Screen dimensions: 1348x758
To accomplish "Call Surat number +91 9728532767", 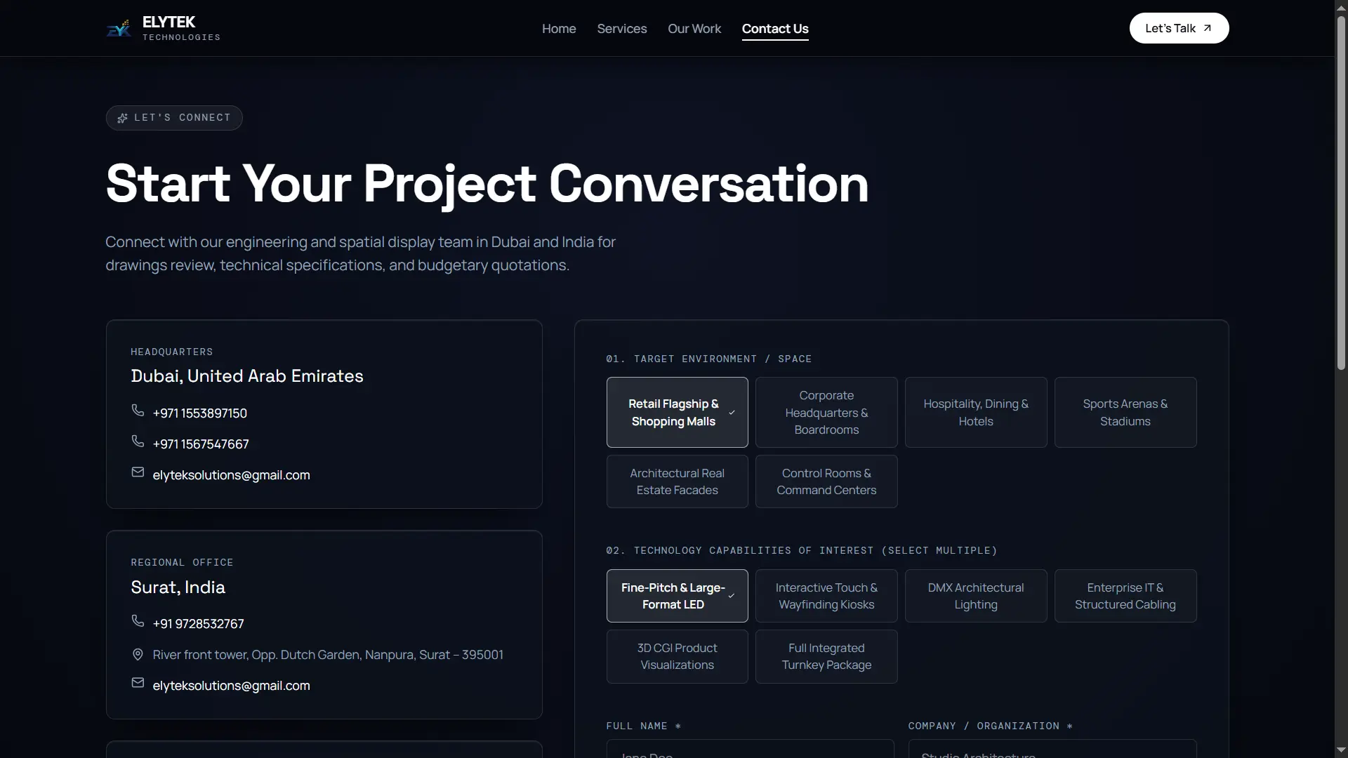I will (x=199, y=624).
